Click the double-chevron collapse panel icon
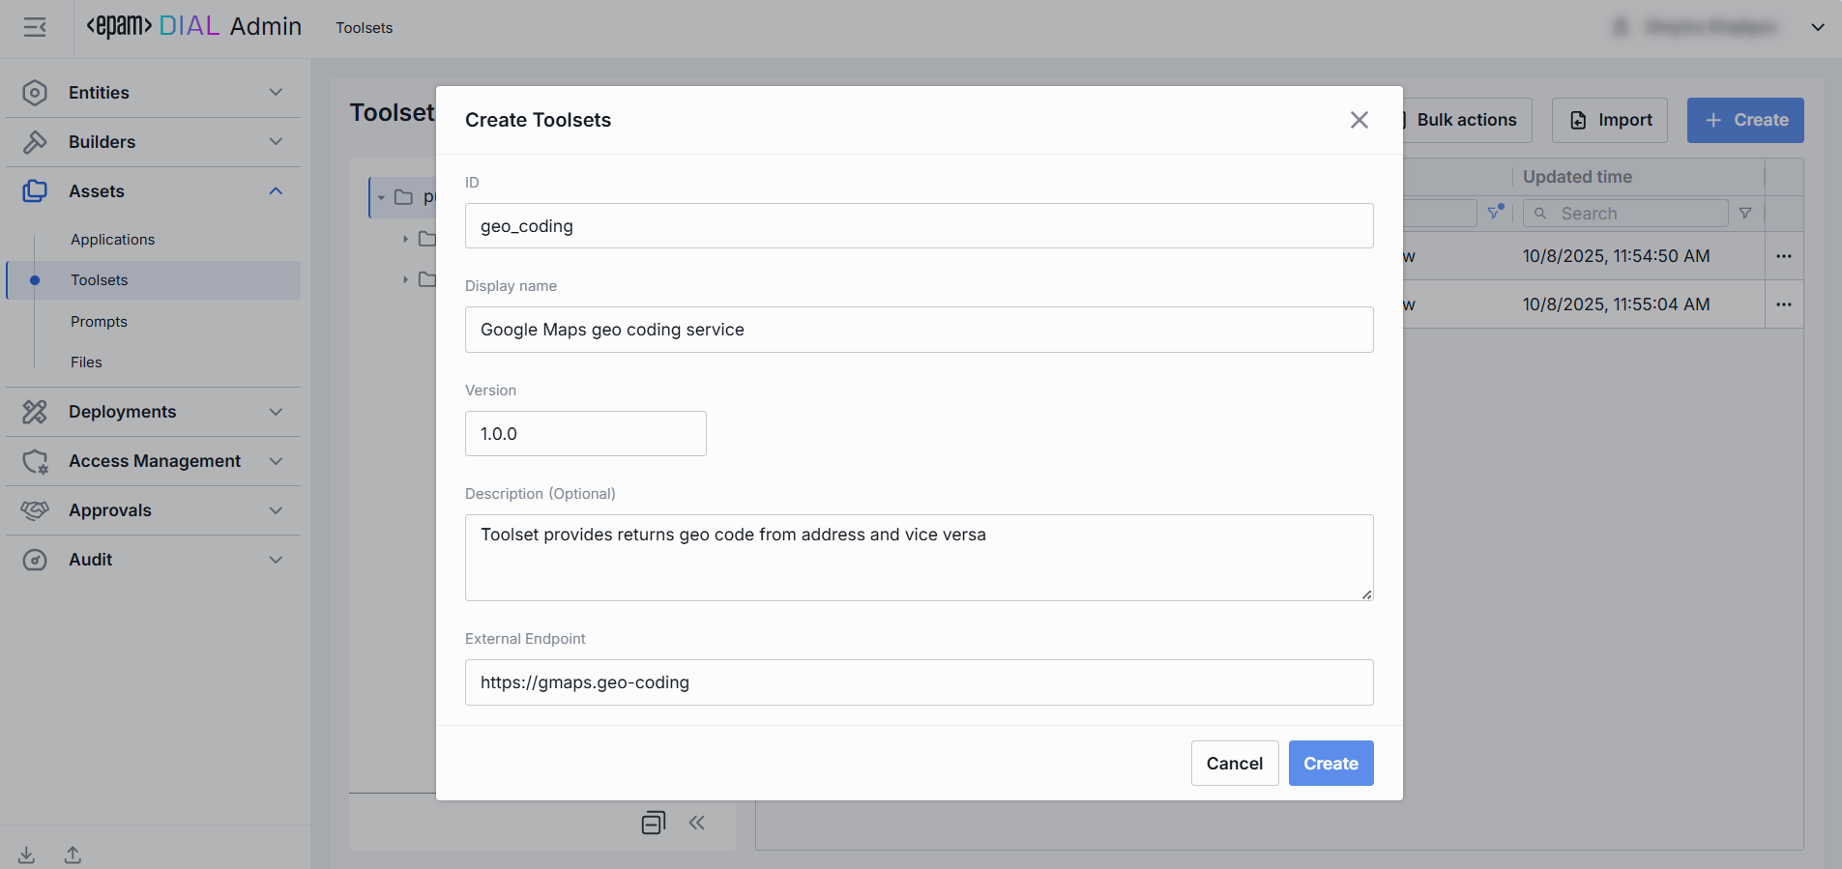 tap(696, 823)
